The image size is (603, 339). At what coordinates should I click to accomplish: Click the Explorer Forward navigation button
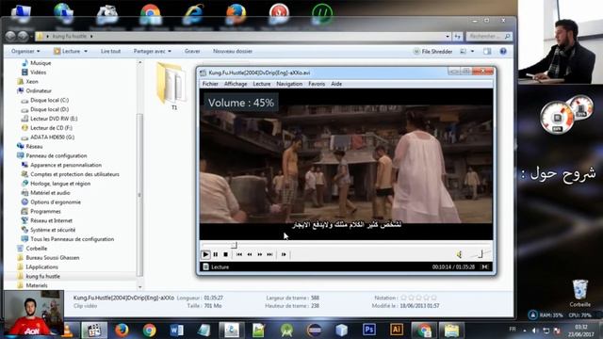click(x=23, y=36)
